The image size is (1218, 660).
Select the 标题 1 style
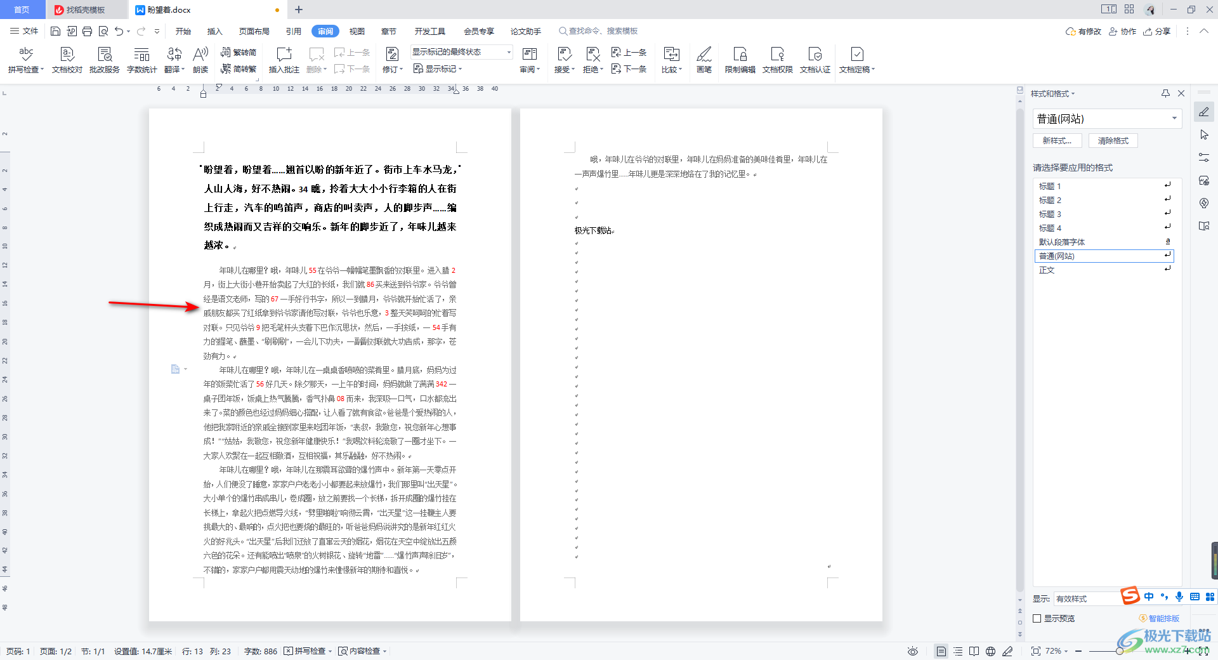pyautogui.click(x=1104, y=186)
